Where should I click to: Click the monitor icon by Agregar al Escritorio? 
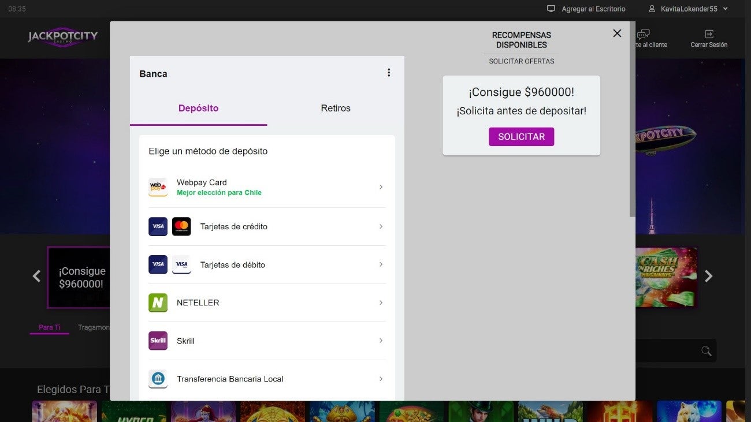click(x=551, y=9)
